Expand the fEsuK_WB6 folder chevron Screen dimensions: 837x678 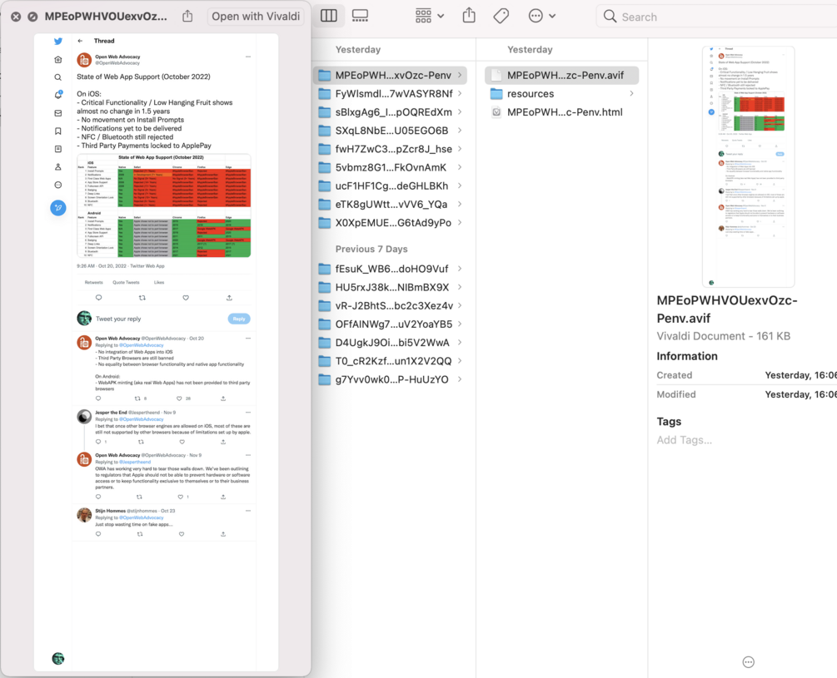[460, 269]
